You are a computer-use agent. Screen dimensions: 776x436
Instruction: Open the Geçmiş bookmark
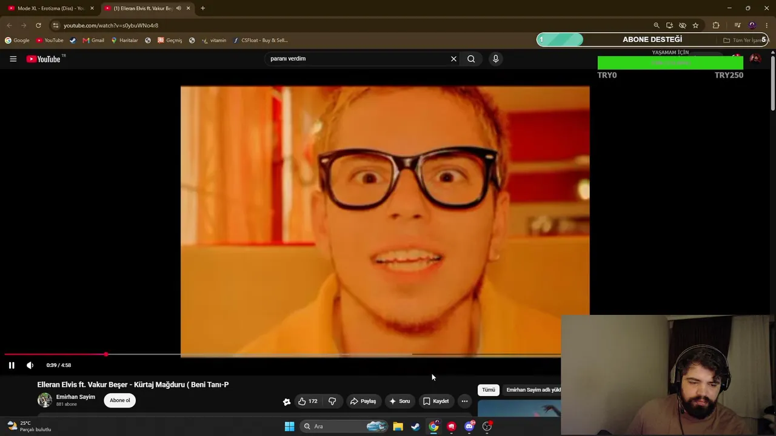click(x=170, y=41)
